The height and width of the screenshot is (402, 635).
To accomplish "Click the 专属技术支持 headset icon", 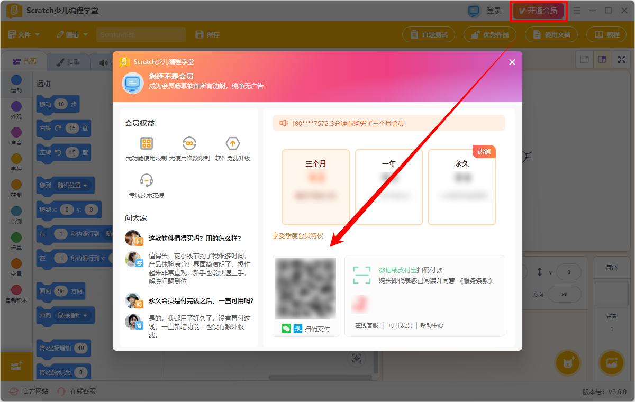I will click(x=147, y=180).
